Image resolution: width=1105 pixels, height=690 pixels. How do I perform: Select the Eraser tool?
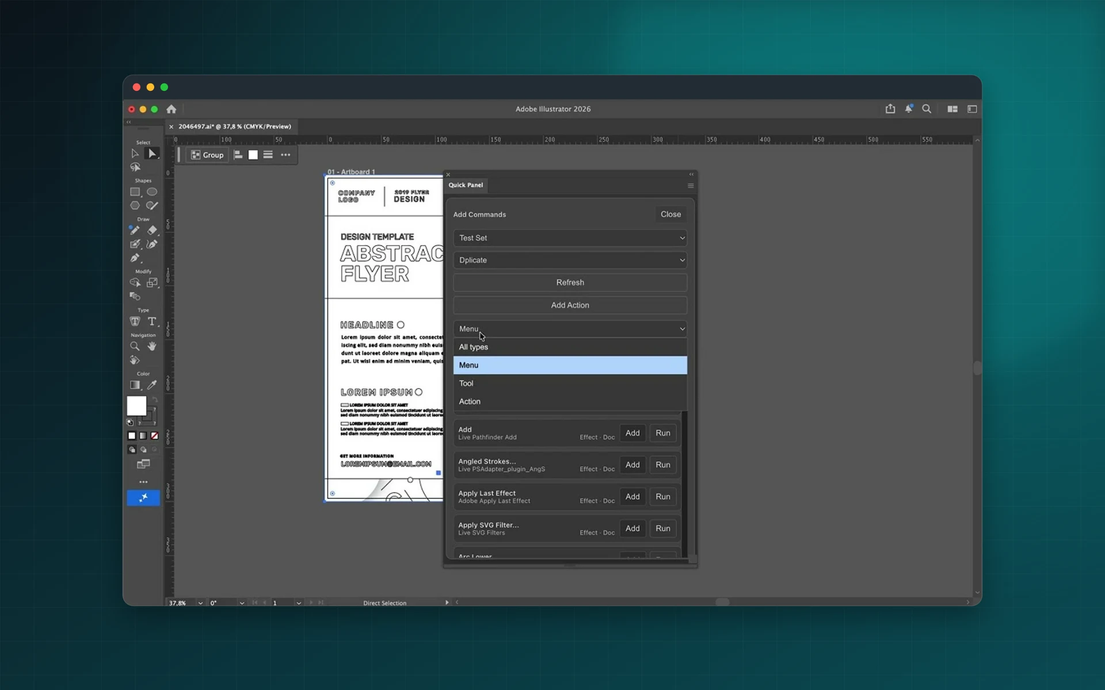coord(152,231)
